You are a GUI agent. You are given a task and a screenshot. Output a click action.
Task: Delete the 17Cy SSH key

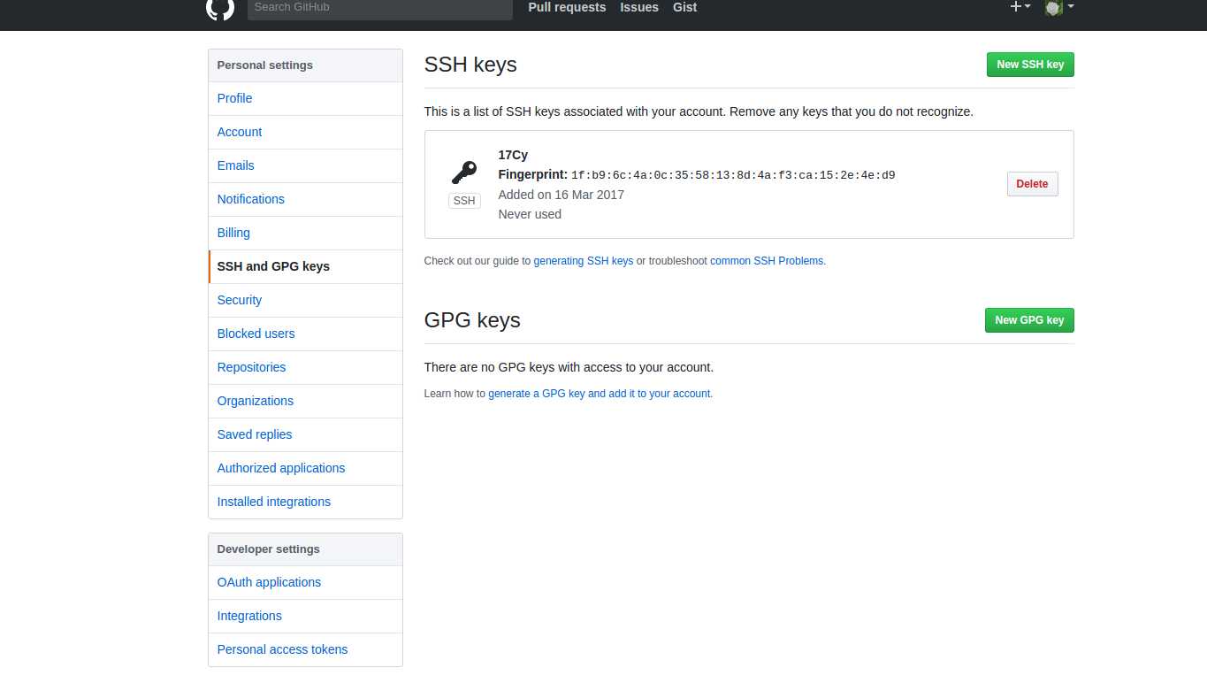[x=1032, y=184]
